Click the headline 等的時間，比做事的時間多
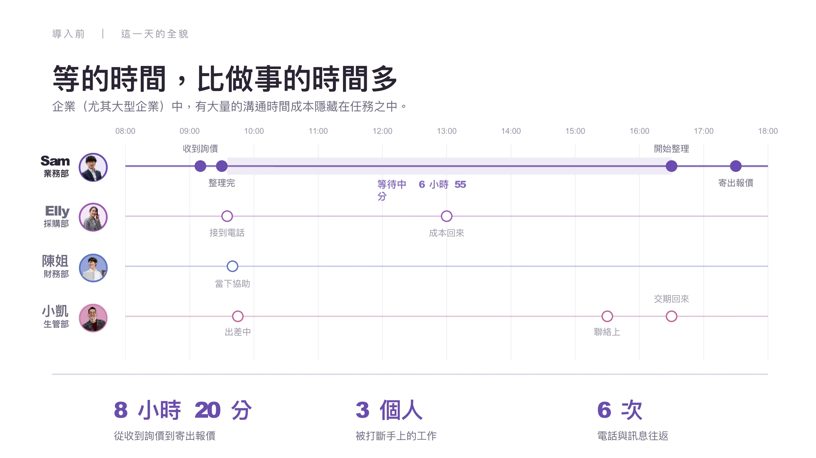Screen dimensions: 816x458 tap(225, 79)
